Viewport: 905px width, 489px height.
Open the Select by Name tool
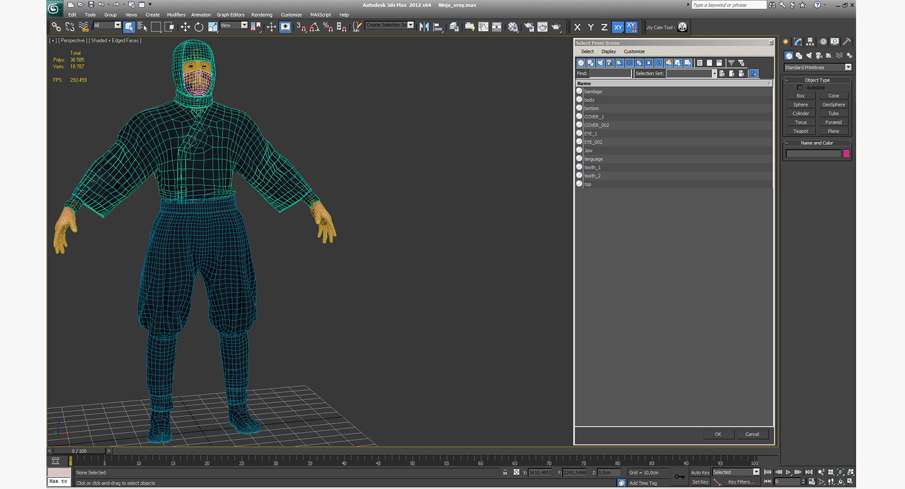click(x=142, y=27)
